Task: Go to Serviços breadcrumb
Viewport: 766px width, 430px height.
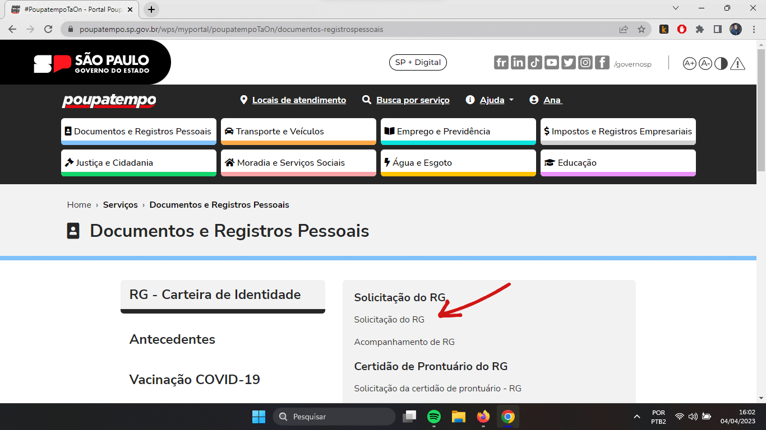Action: [x=120, y=205]
